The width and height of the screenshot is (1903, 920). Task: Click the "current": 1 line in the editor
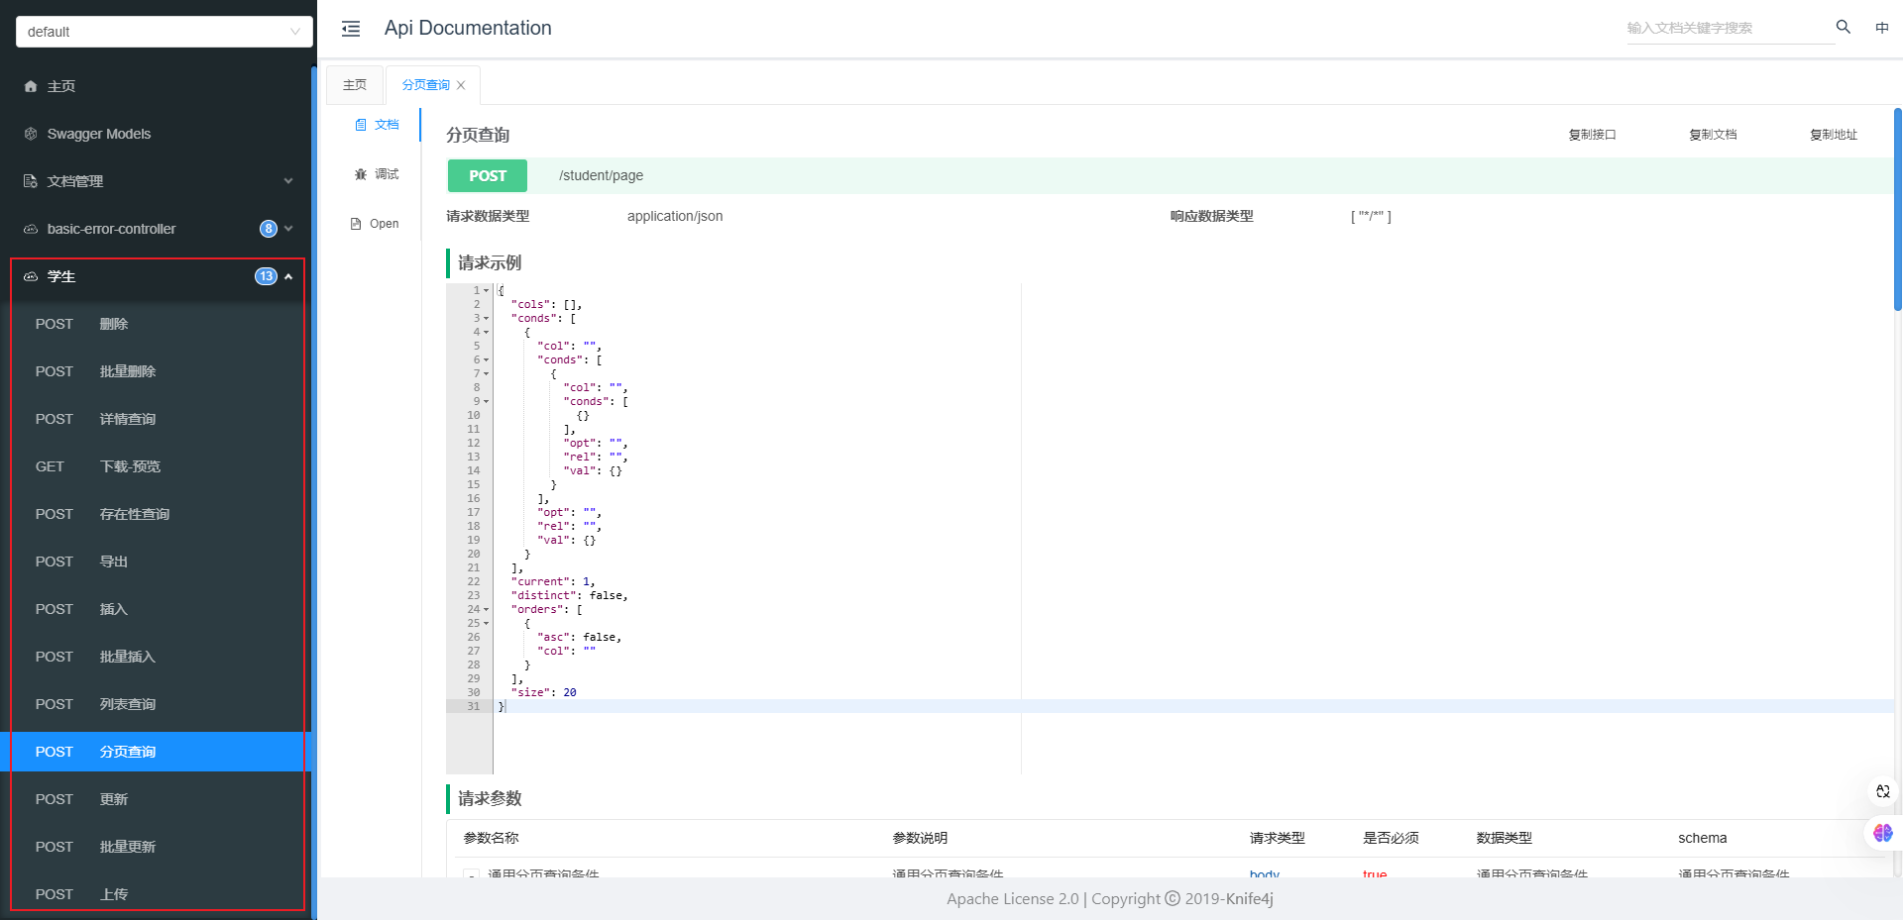tap(553, 582)
